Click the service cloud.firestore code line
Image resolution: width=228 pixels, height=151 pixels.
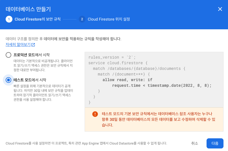pyautogui.click(x=118, y=63)
